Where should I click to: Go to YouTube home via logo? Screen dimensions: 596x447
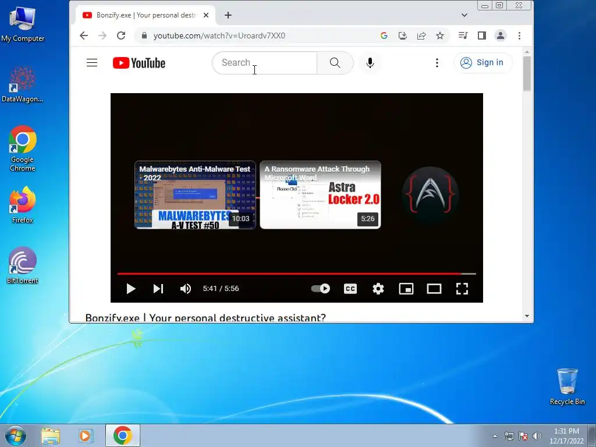139,63
